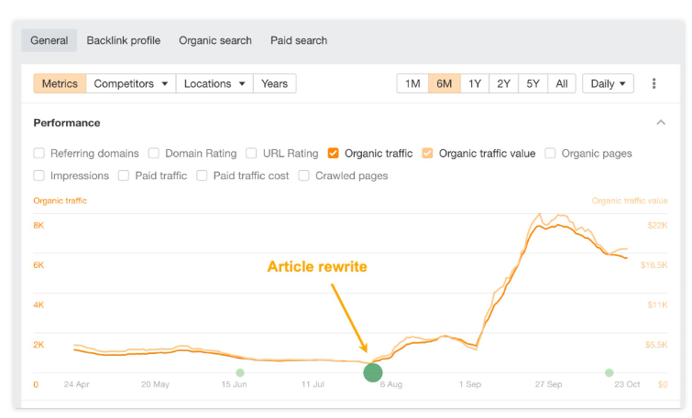Image resolution: width=692 pixels, height=418 pixels.
Task: Enable the Crawled pages checkbox
Action: [x=303, y=176]
